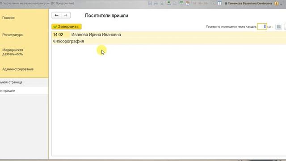Expand the dropdown arrow beside info icon

(x=281, y=4)
